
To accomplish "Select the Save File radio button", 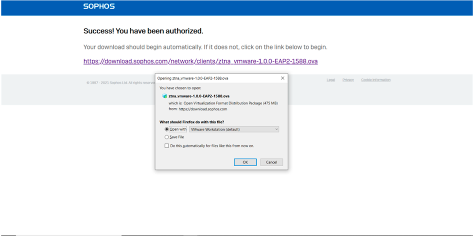I will (x=167, y=137).
